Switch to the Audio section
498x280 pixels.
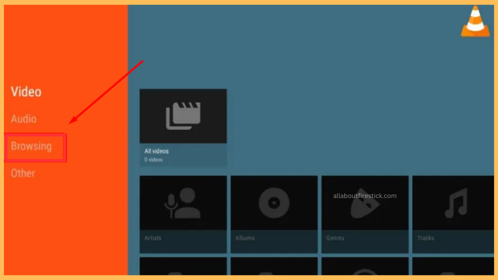[x=23, y=119]
